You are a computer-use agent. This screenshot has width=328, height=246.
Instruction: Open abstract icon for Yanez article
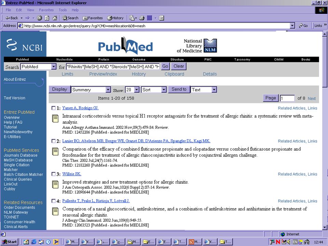point(55,119)
